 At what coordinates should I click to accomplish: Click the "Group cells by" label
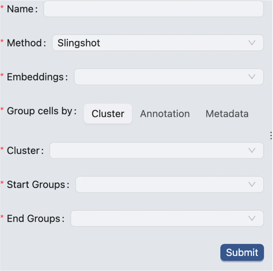click(40, 111)
